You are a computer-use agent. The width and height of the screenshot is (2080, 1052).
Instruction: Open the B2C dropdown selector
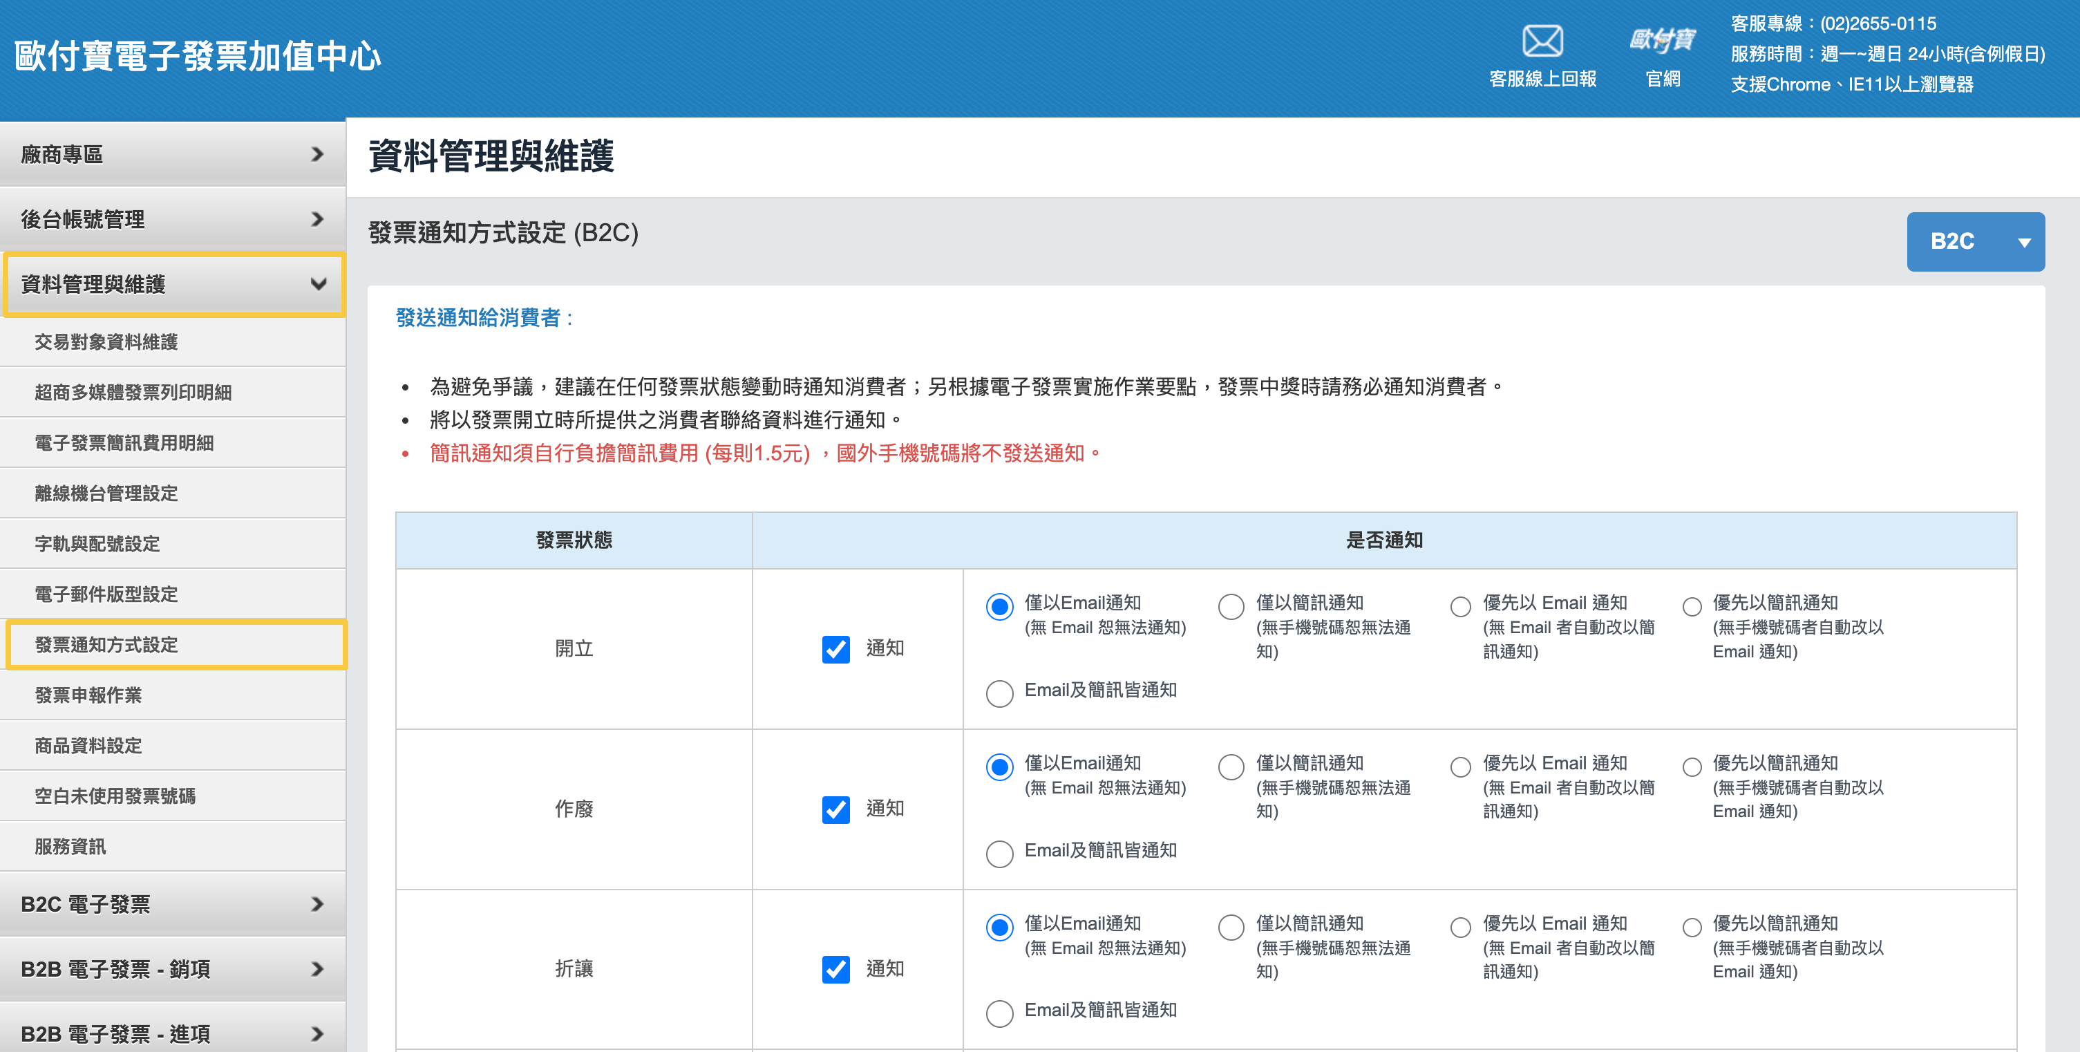[1975, 241]
